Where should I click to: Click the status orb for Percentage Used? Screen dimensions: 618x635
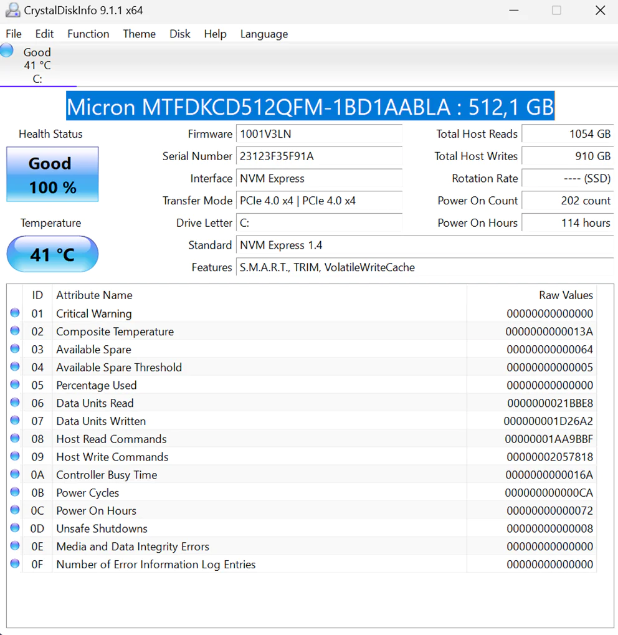tap(15, 384)
